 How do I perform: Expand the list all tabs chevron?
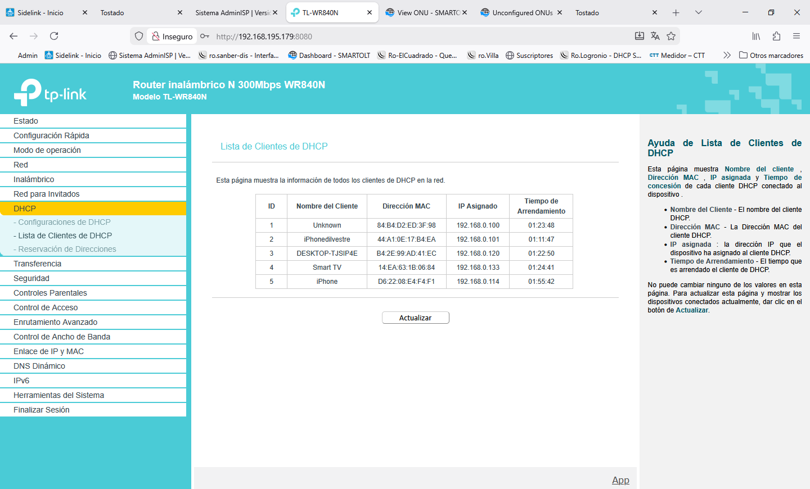click(x=699, y=12)
